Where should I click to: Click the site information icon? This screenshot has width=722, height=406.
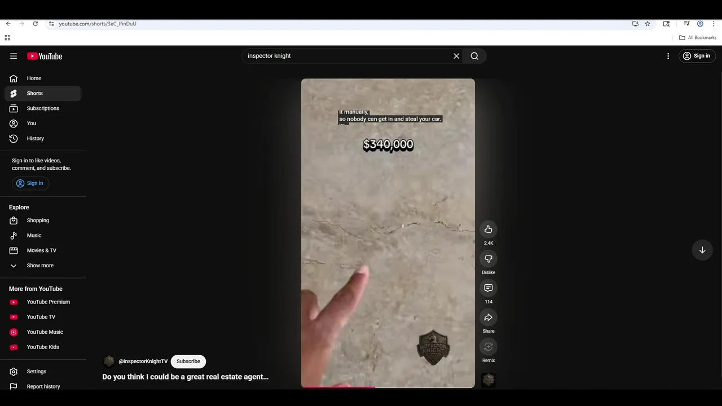51,24
